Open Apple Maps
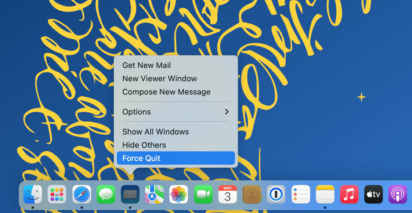The height and width of the screenshot is (213, 412). (x=154, y=194)
